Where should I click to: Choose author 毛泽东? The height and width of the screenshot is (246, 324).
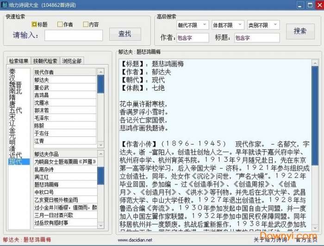[x=65, y=118]
